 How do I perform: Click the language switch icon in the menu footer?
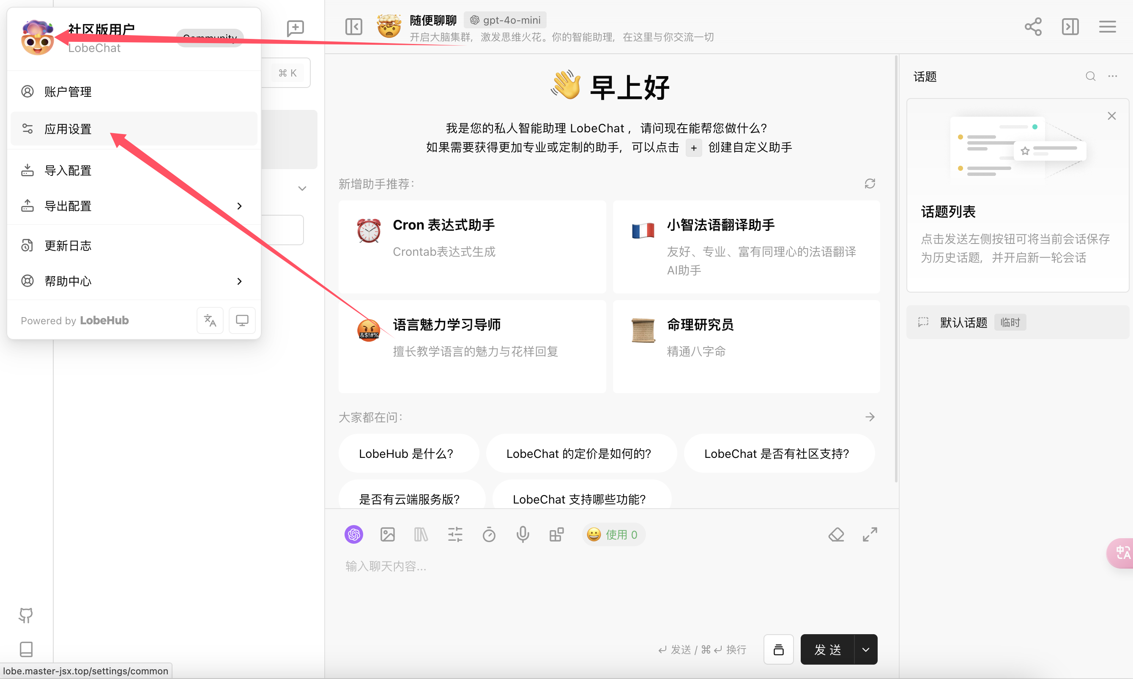tap(210, 320)
